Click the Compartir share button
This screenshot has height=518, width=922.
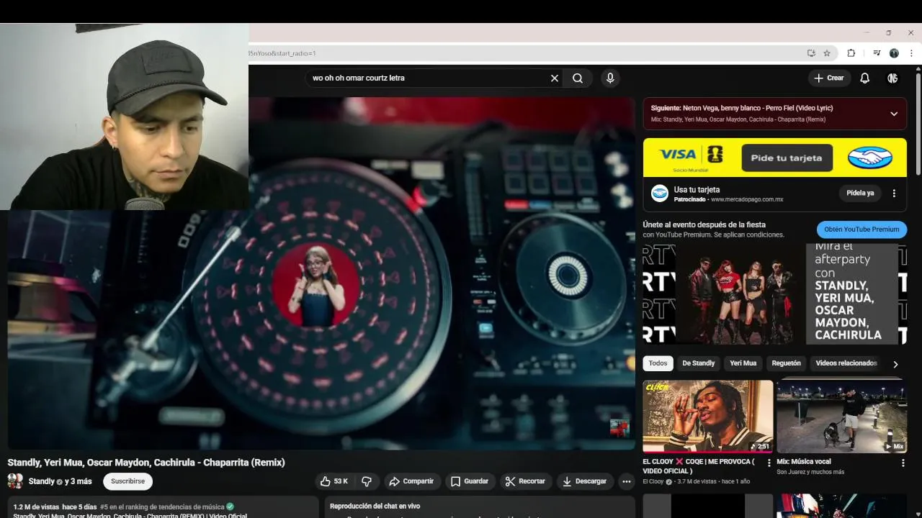[411, 481]
